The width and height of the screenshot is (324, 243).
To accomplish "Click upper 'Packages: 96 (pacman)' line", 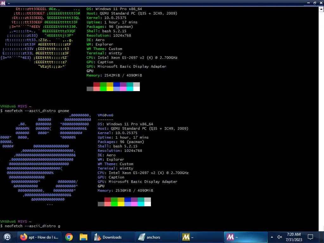I will pos(110,27).
